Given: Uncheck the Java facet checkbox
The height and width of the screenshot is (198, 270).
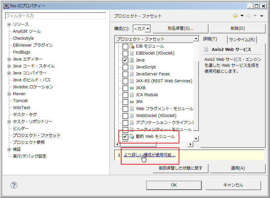Looking at the screenshot, I should click(x=125, y=60).
